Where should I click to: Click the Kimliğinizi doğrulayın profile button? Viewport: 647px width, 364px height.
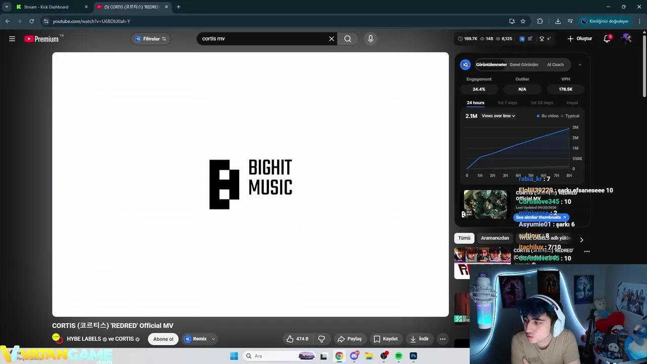click(x=605, y=21)
